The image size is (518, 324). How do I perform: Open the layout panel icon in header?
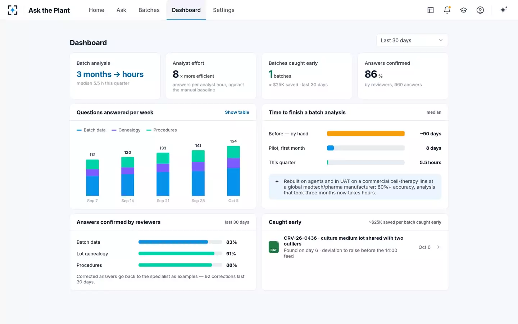[430, 10]
